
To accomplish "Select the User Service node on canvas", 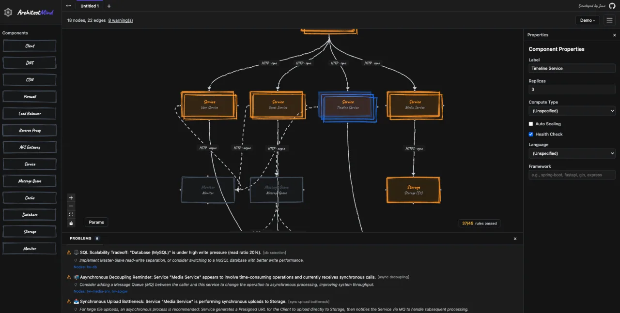I will click(x=209, y=105).
